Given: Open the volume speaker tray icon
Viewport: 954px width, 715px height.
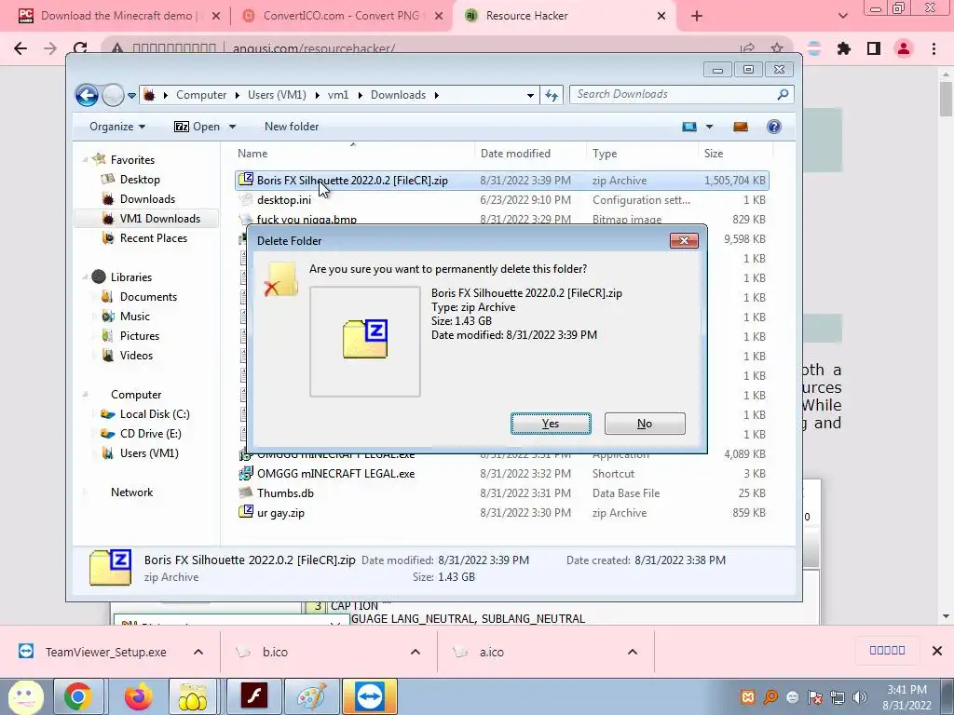Looking at the screenshot, I should [860, 697].
